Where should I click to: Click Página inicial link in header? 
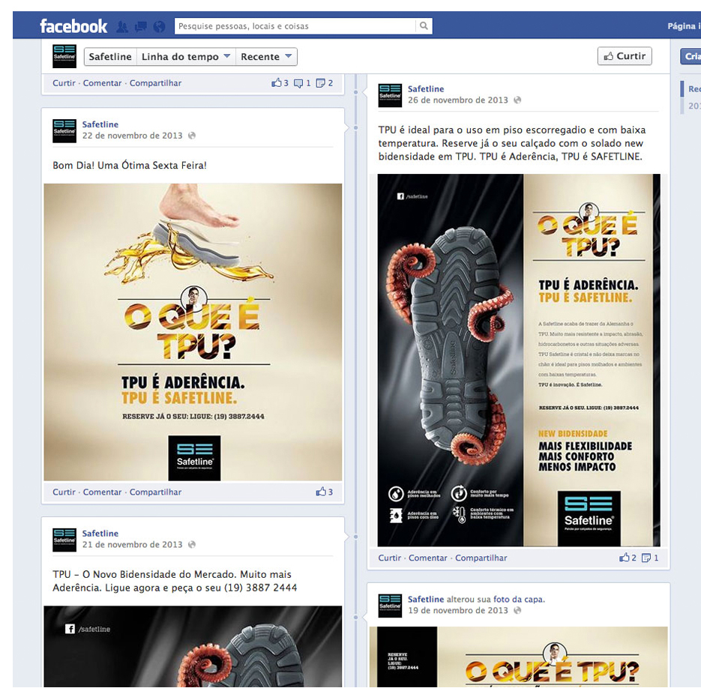[x=684, y=26]
